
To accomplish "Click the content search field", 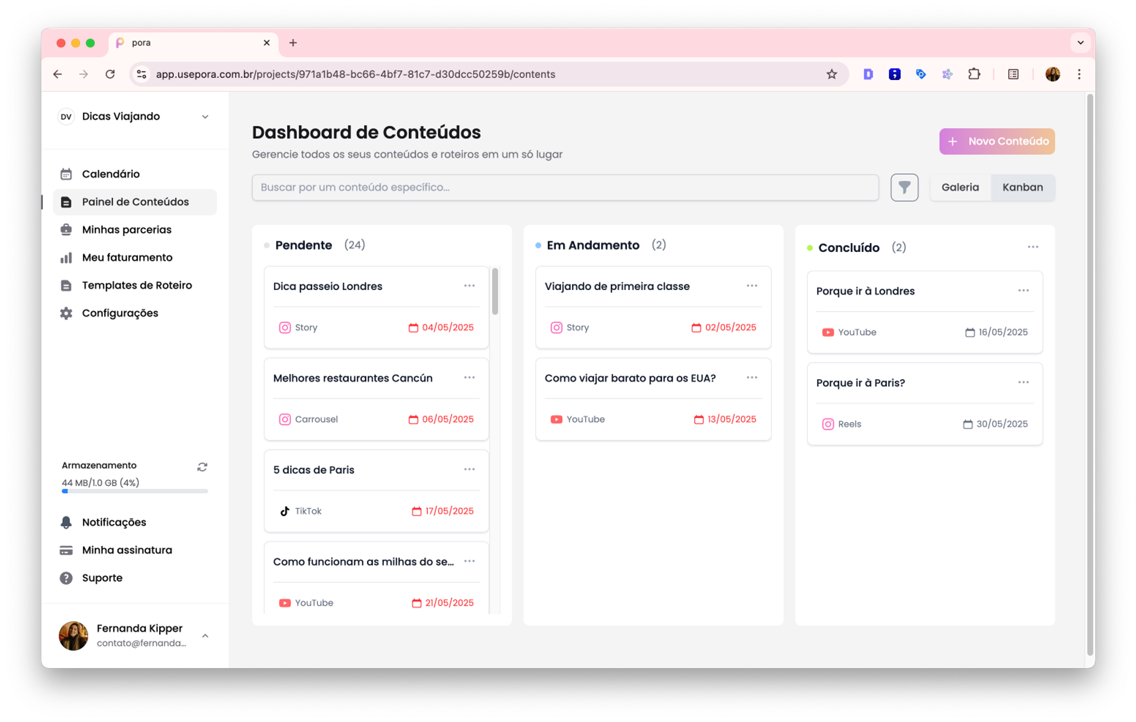I will click(565, 187).
